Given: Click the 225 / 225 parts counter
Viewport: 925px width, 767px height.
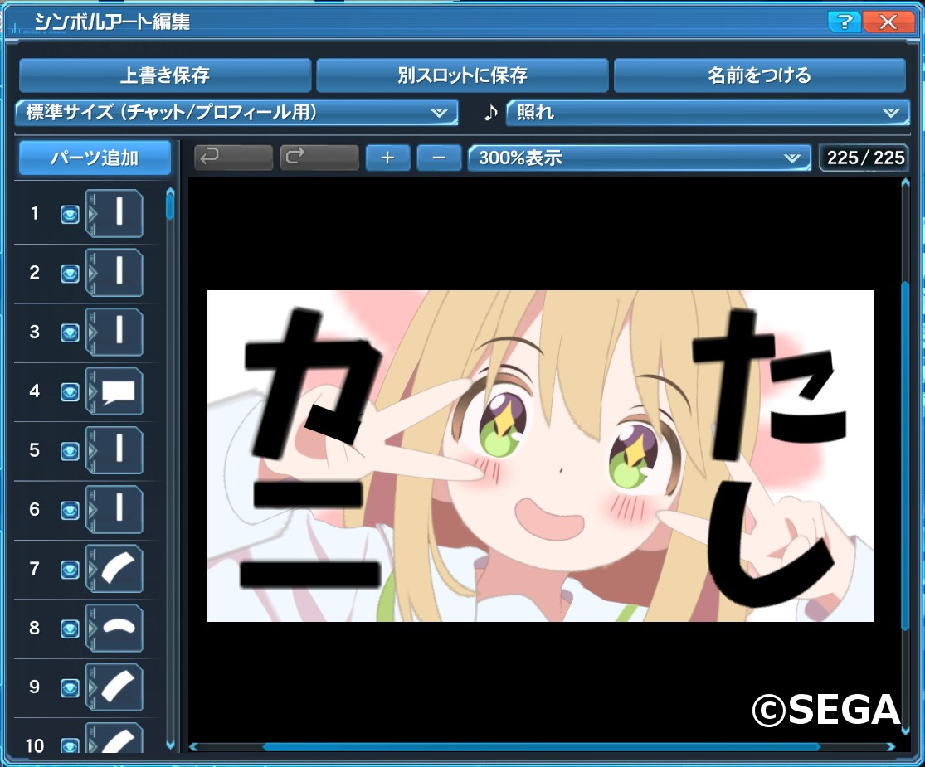Looking at the screenshot, I should (864, 158).
